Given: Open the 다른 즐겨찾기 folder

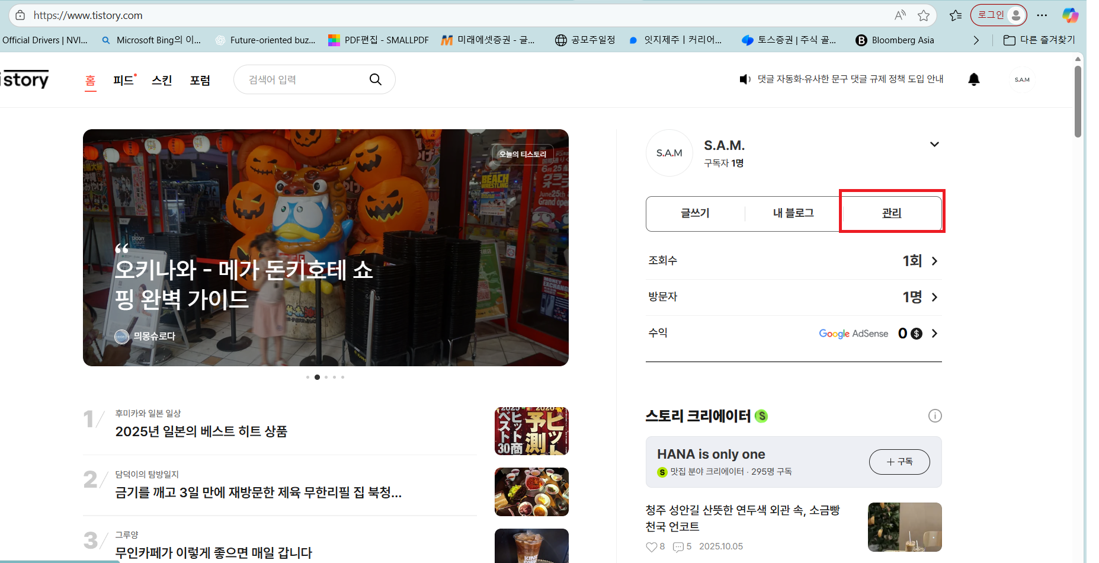Looking at the screenshot, I should [x=1039, y=40].
